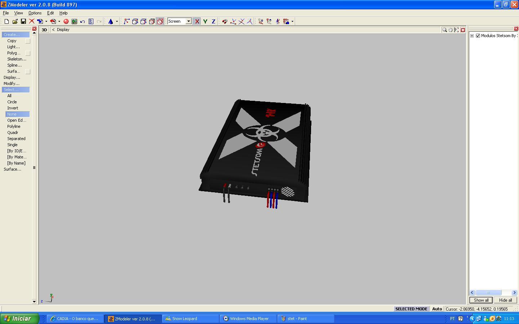Image resolution: width=519 pixels, height=324 pixels.
Task: Click scroll up arrow of commands panel
Action: click(34, 33)
